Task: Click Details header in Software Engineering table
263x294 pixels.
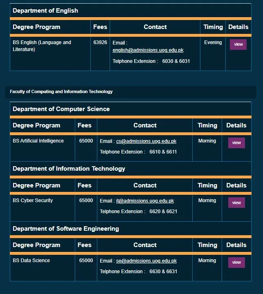Action: (236, 245)
